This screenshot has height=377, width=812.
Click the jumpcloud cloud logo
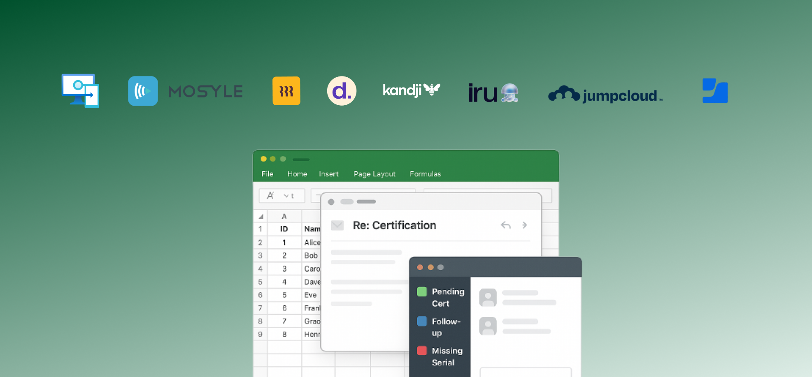click(605, 94)
